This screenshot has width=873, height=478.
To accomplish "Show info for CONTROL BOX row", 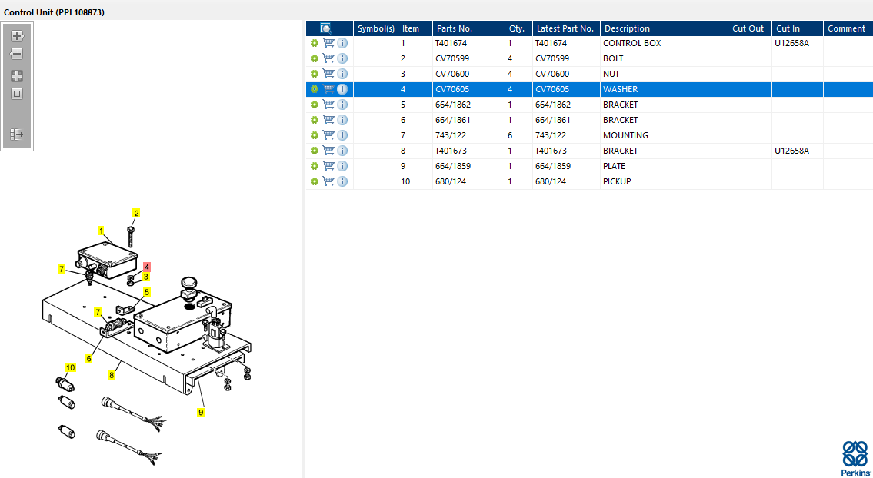I will [x=342, y=43].
